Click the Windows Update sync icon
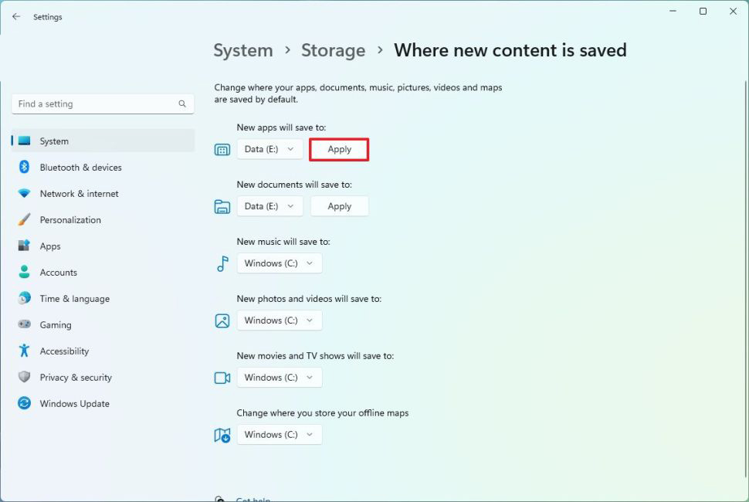Image resolution: width=749 pixels, height=502 pixels. tap(24, 404)
